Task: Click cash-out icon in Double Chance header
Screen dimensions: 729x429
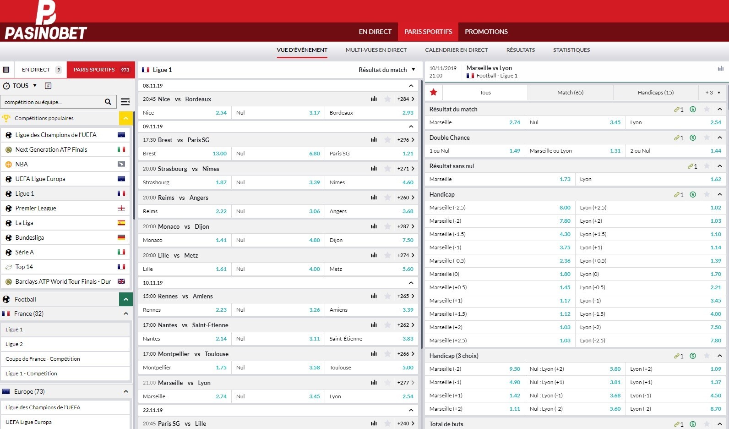Action: point(693,138)
